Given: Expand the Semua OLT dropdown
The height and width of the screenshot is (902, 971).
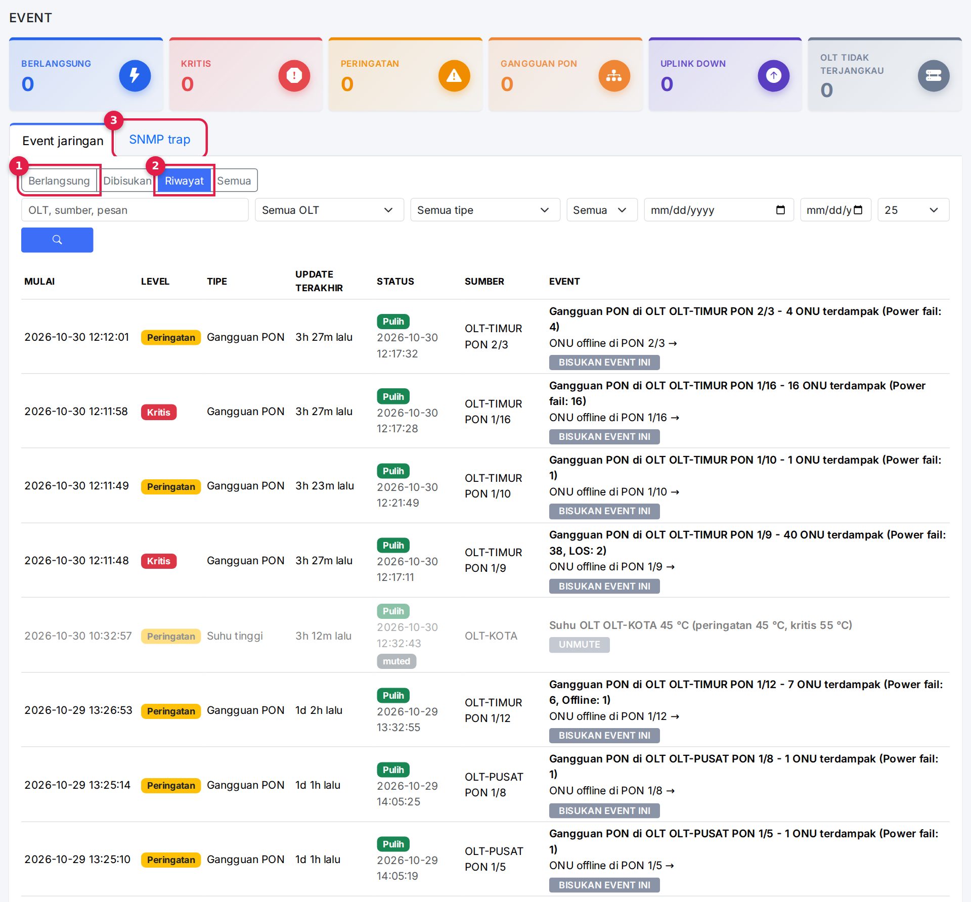Looking at the screenshot, I should pyautogui.click(x=329, y=210).
